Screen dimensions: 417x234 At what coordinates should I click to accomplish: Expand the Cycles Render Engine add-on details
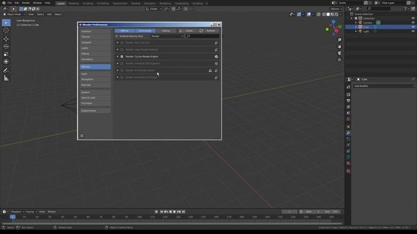tap(117, 57)
